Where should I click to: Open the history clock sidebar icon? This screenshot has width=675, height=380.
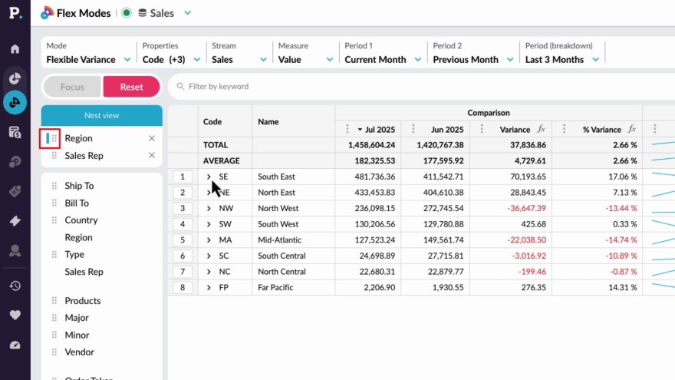(15, 286)
